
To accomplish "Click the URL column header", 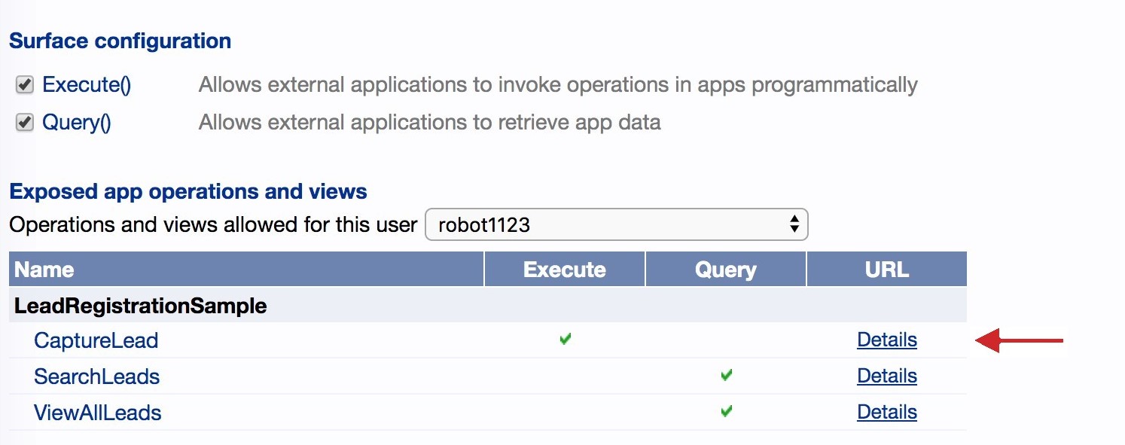I will [x=886, y=270].
